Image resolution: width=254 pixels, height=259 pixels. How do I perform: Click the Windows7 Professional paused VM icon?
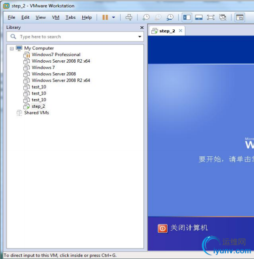(27, 55)
